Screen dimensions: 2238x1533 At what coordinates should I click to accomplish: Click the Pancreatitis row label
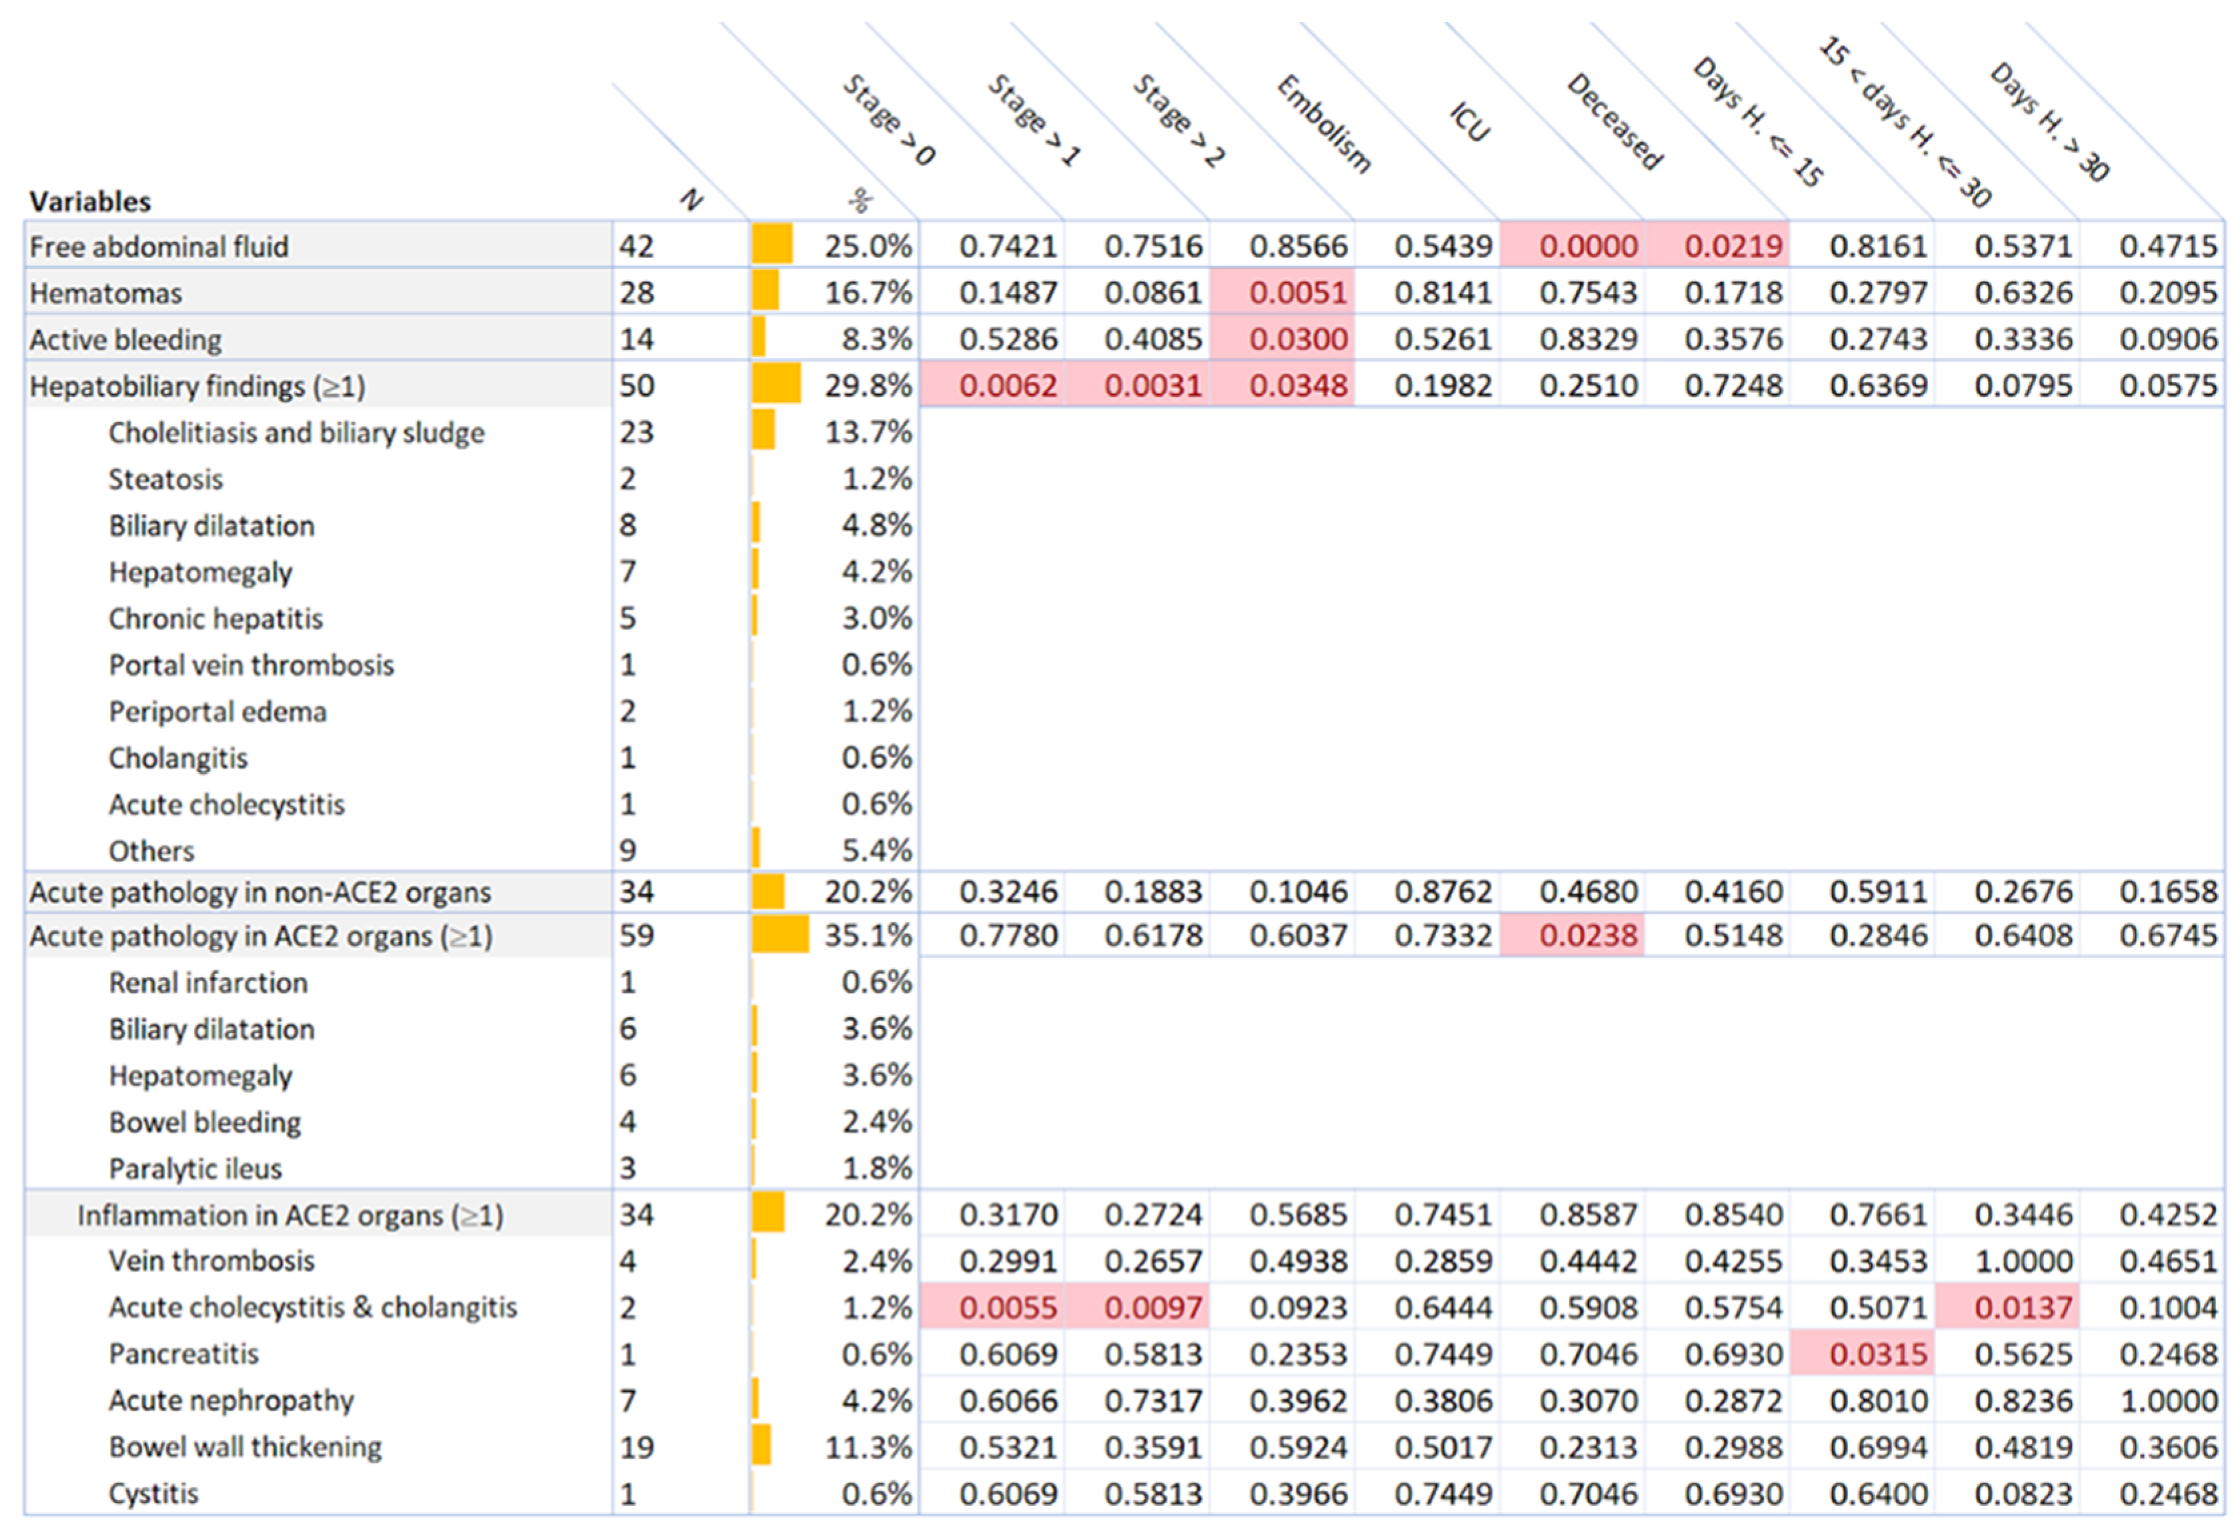point(184,1354)
